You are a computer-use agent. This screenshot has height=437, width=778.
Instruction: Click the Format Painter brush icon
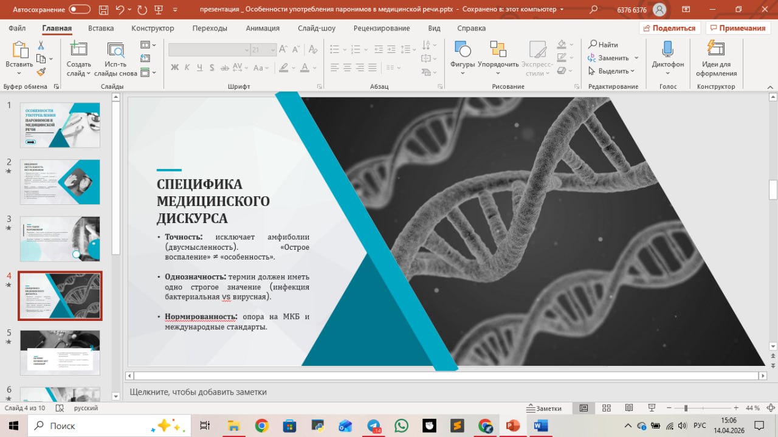coord(41,72)
